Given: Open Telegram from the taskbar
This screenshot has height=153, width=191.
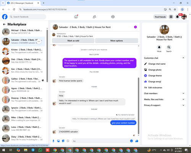Looking at the screenshot, I should [x=33, y=150].
